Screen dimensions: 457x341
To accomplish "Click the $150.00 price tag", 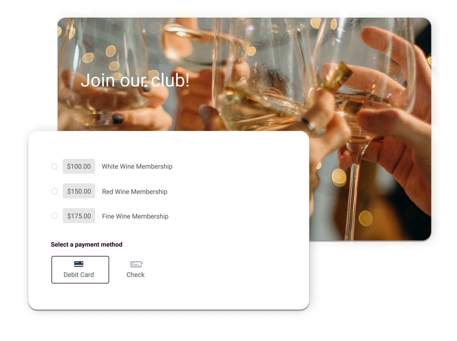I will click(x=79, y=191).
